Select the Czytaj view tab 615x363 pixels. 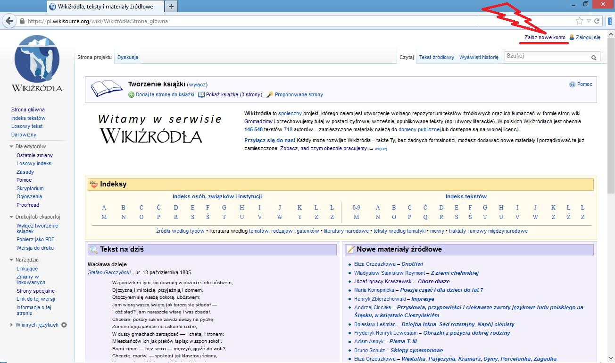(x=407, y=57)
